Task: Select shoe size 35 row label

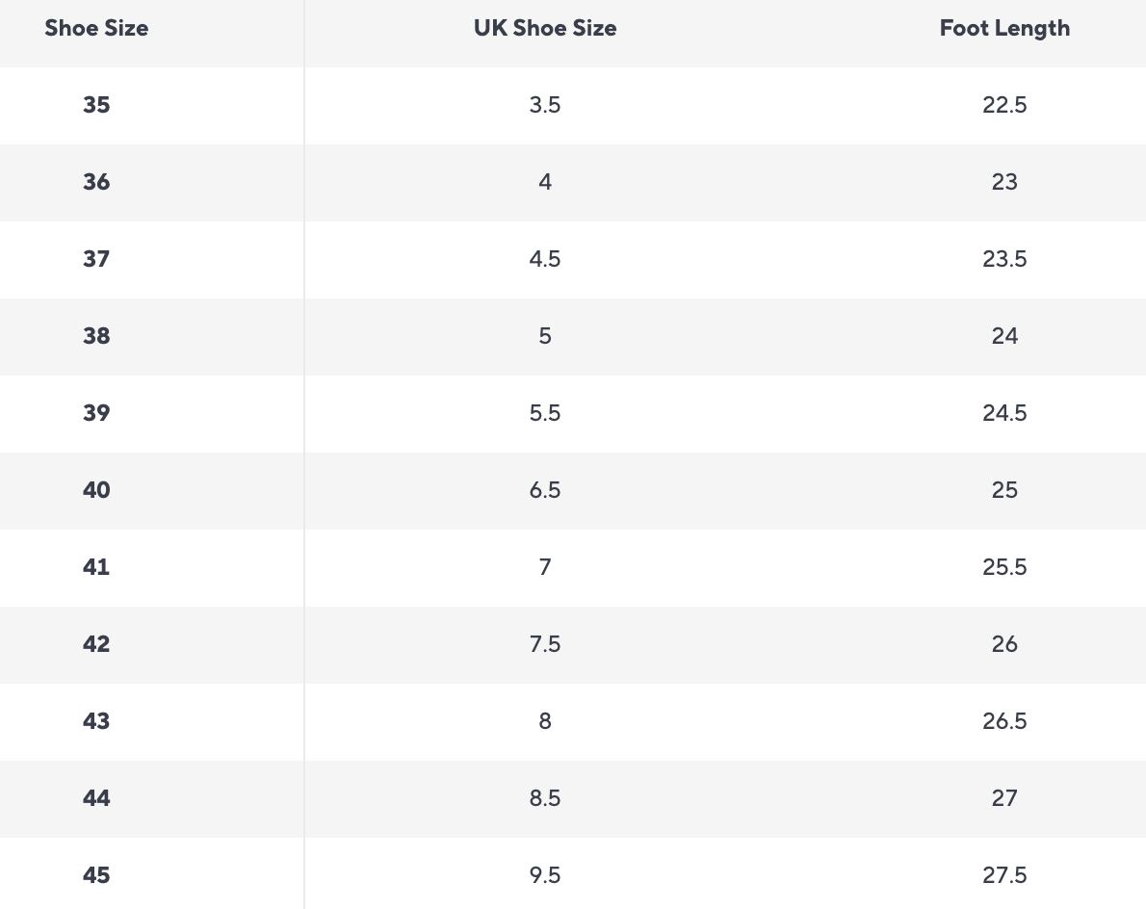Action: 96,105
